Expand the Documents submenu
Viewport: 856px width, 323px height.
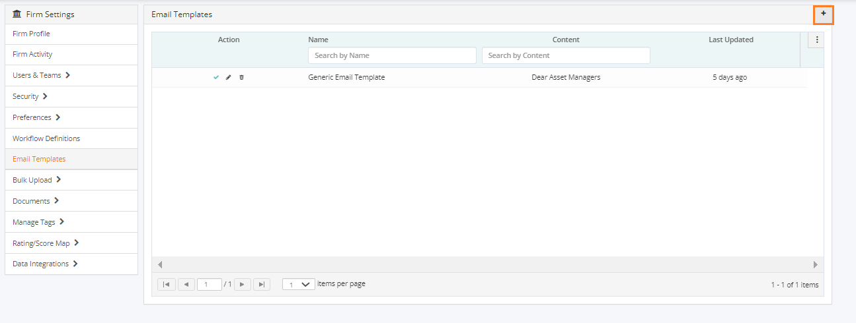click(56, 200)
